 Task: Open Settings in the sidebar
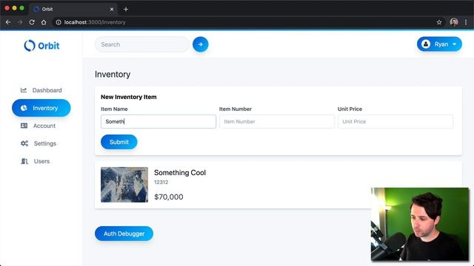click(x=41, y=143)
